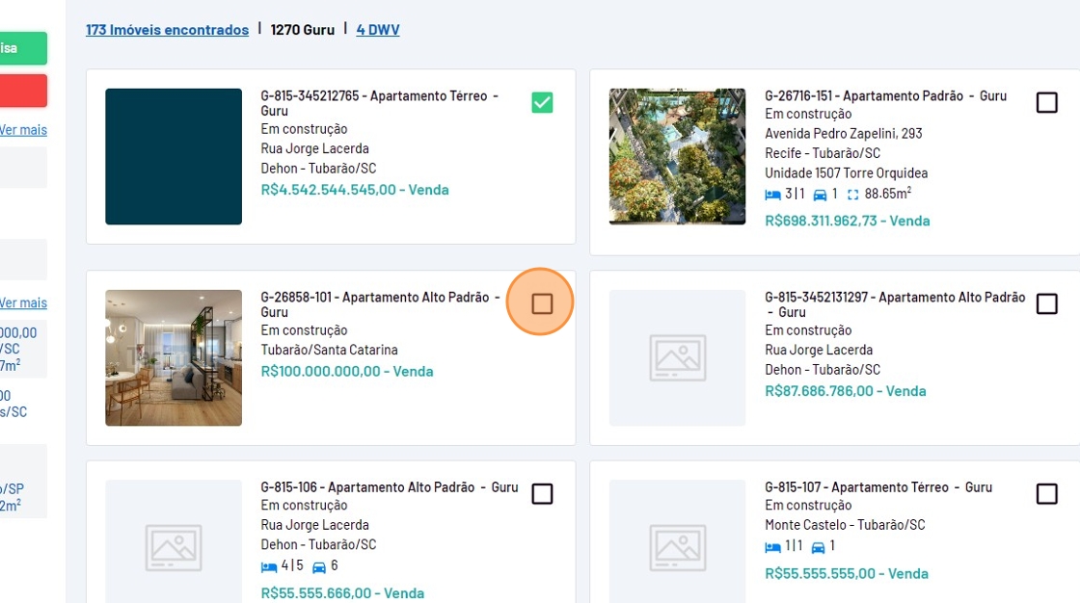Click the car icon in listing G-815-106
Viewport: 1080px width, 603px height.
[x=319, y=566]
